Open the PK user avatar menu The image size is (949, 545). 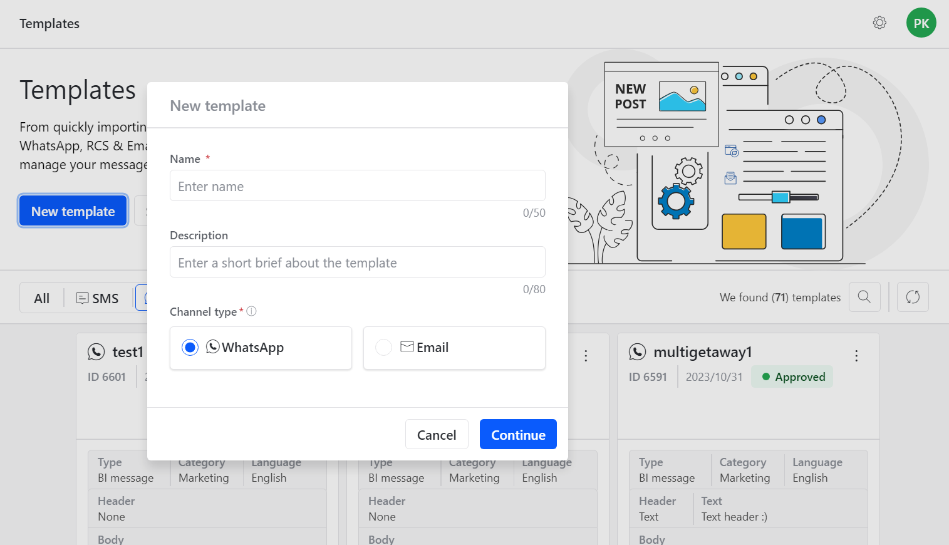click(x=921, y=23)
